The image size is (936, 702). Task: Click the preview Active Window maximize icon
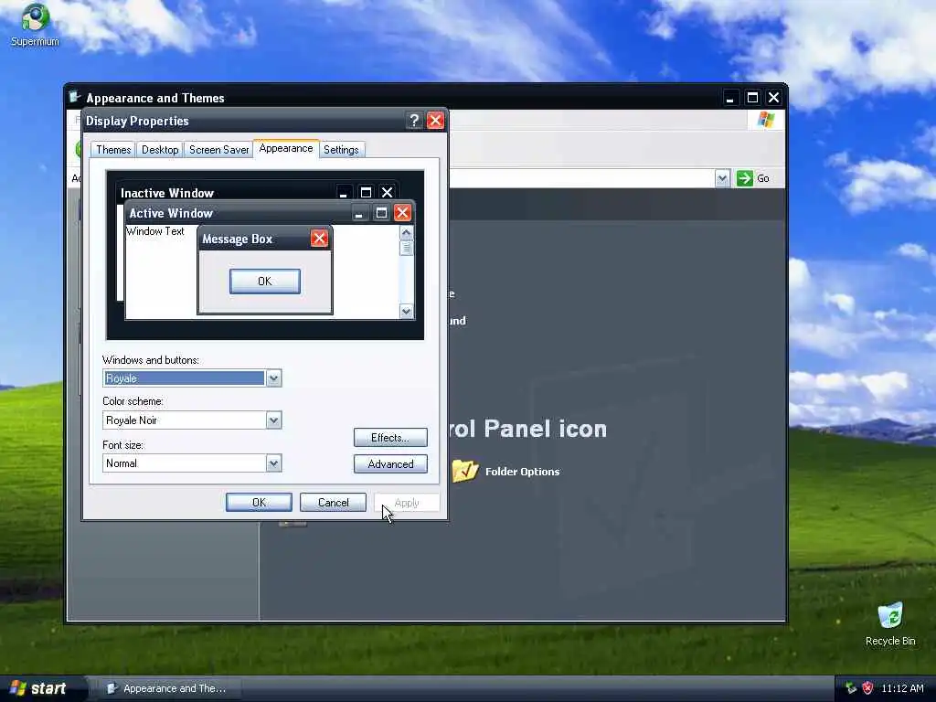click(x=381, y=213)
